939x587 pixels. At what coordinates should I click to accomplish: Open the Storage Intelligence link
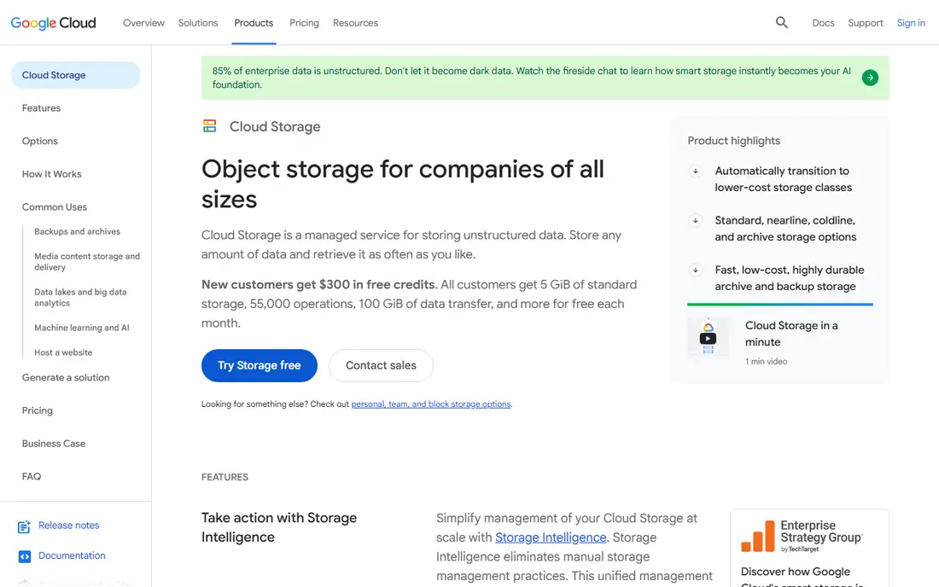pyautogui.click(x=551, y=538)
